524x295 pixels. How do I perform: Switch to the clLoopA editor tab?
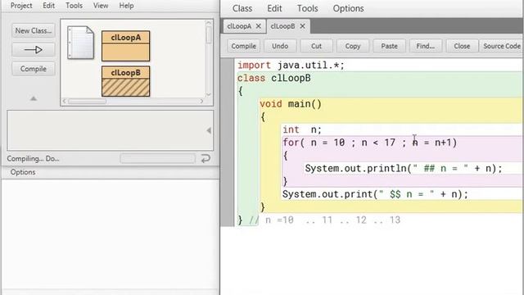[239, 26]
